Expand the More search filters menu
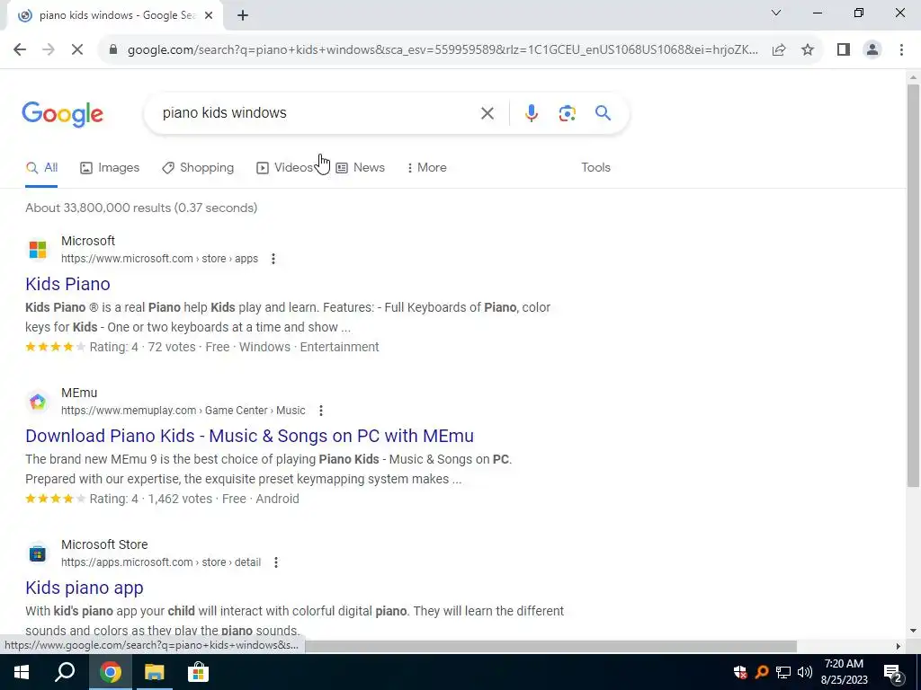The height and width of the screenshot is (690, 921). pos(427,168)
